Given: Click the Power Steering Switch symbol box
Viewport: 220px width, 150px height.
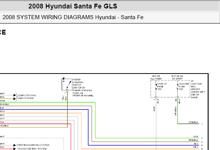Looking at the screenshot, I should 67,85.
